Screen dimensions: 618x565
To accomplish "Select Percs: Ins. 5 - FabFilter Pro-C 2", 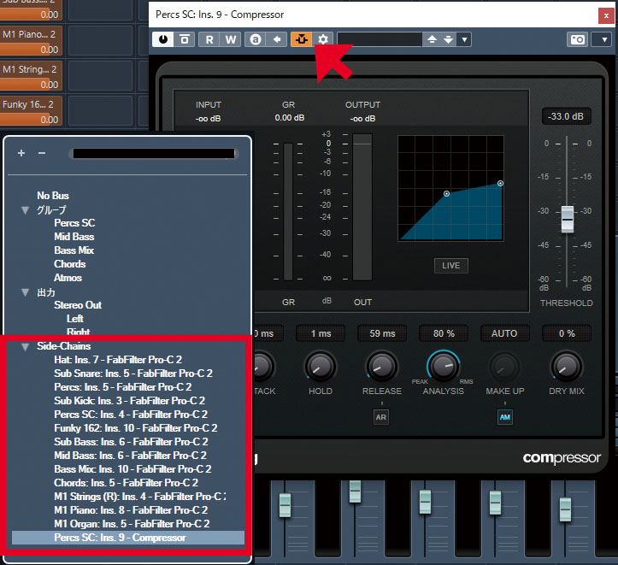I will click(123, 387).
